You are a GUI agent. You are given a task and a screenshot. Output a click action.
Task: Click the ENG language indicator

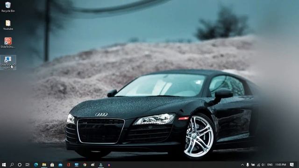point(270,165)
